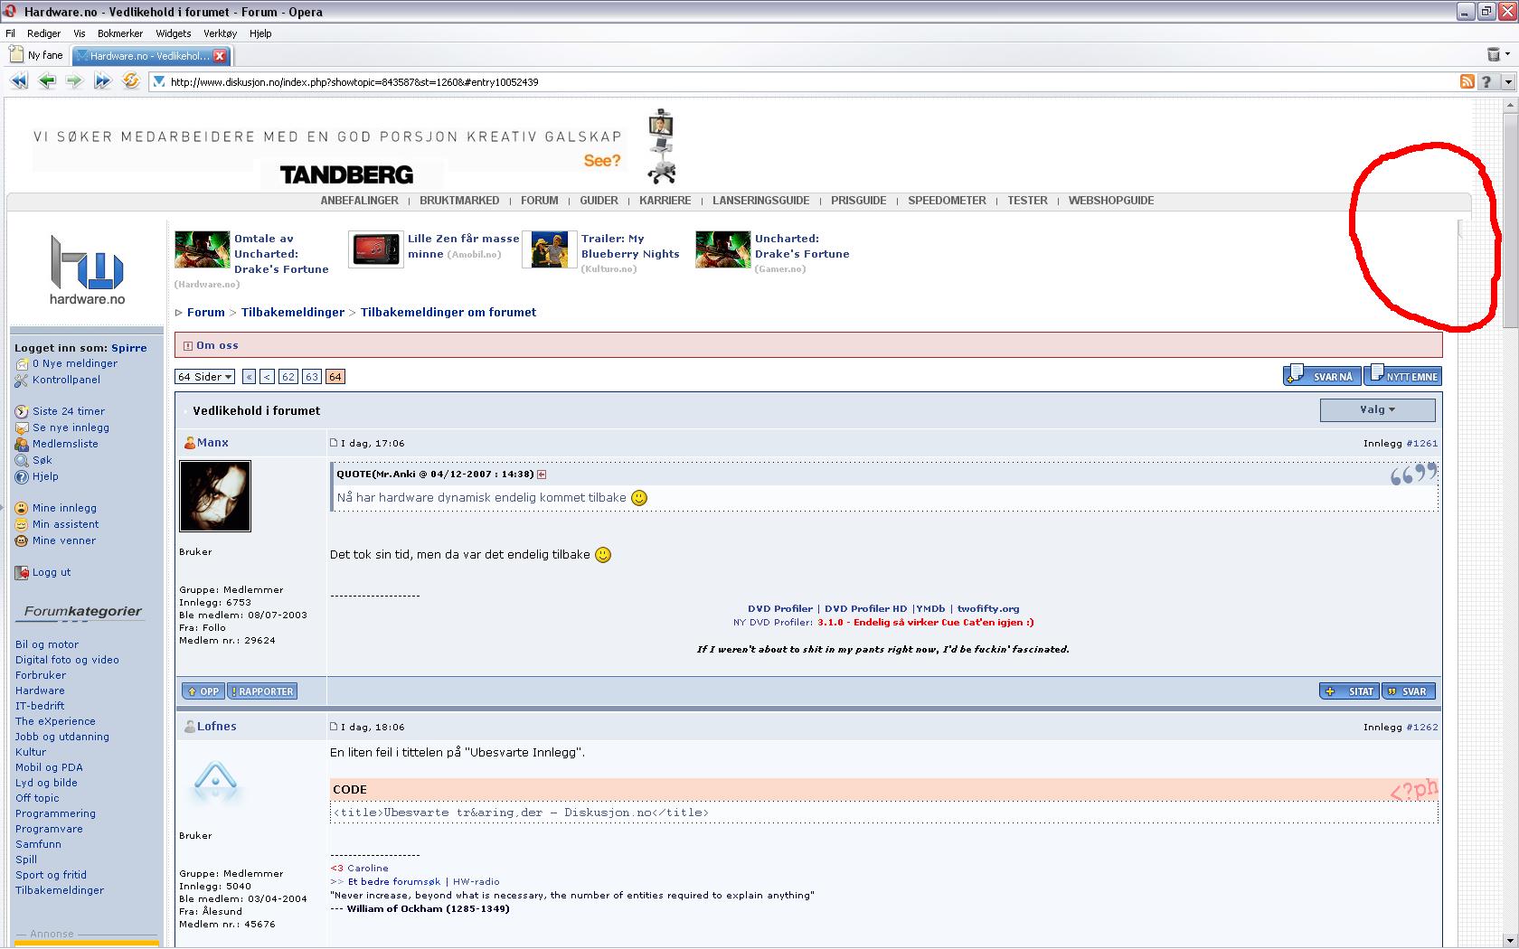
Task: Click Opera's rewind navigation button
Action: [x=19, y=81]
